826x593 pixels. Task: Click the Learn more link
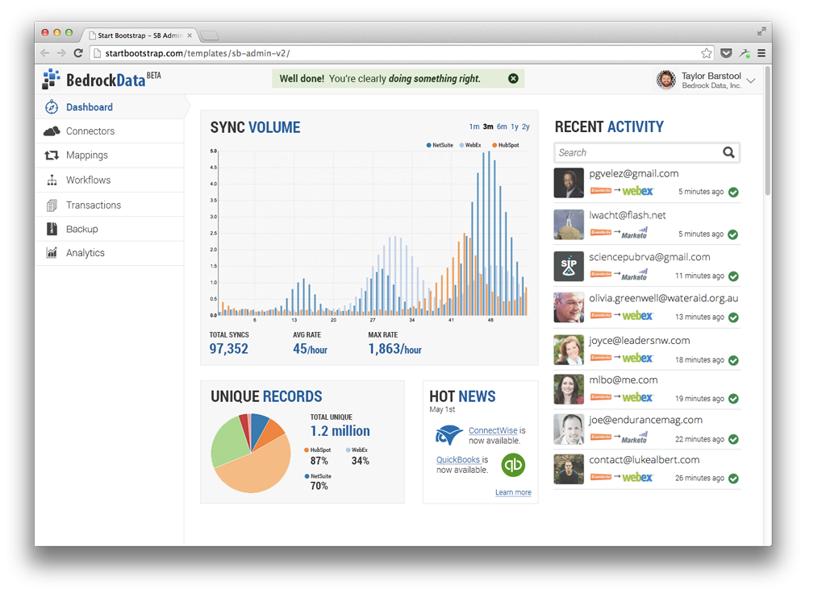(513, 492)
